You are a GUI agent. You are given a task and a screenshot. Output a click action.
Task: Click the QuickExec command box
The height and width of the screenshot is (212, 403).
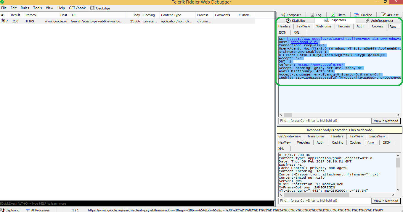[x=137, y=203]
